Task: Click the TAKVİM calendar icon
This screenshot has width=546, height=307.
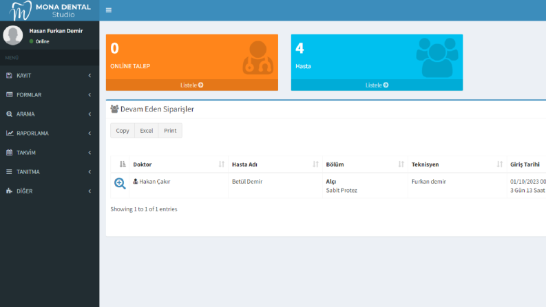Action: click(x=9, y=152)
